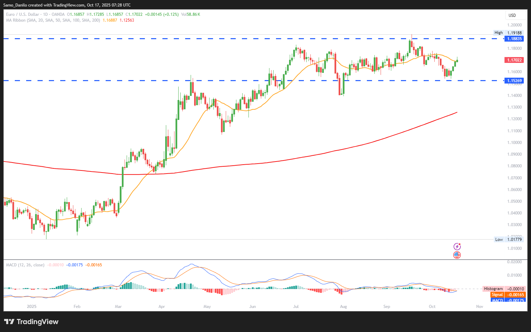Click the TradingView logo at bottom left
This screenshot has height=332, width=531.
coord(31,322)
